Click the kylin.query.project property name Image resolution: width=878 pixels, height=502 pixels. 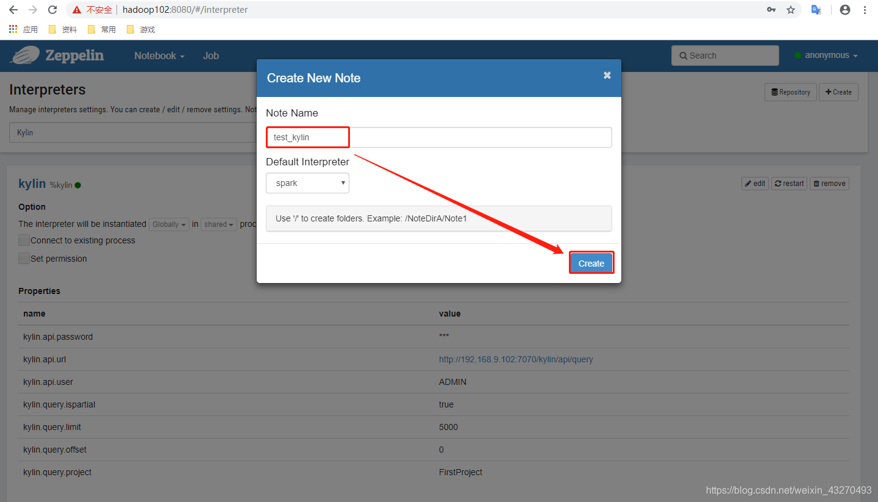click(x=57, y=472)
